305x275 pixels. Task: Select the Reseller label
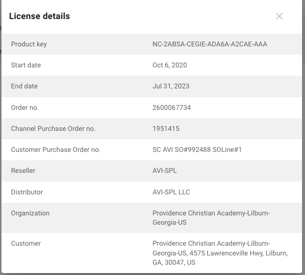23,170
